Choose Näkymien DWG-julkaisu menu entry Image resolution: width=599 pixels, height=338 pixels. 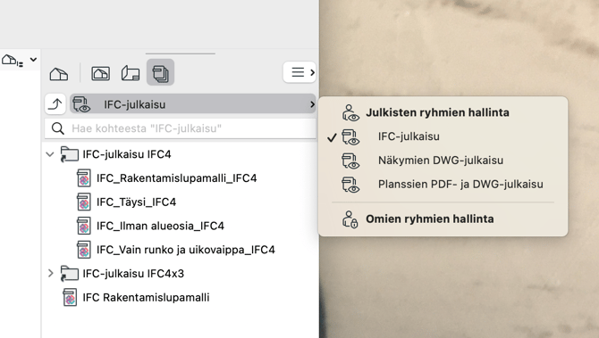tap(443, 160)
